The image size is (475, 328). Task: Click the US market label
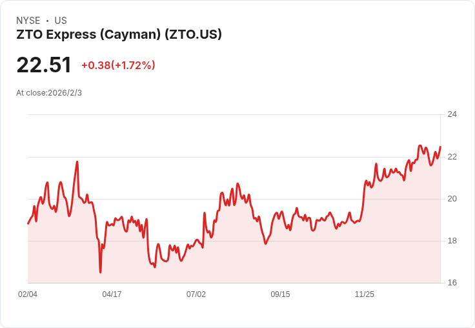pos(61,21)
